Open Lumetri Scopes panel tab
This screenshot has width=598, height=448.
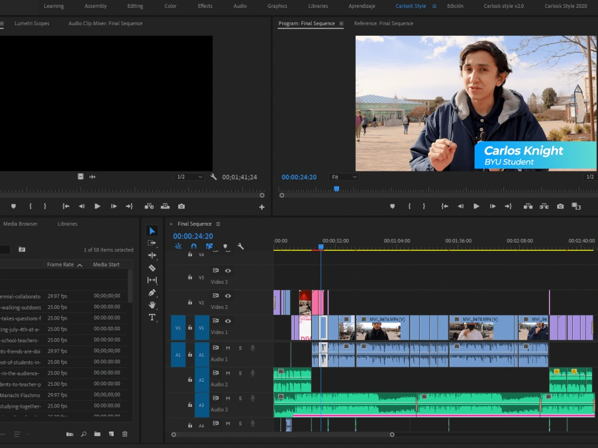pos(32,23)
